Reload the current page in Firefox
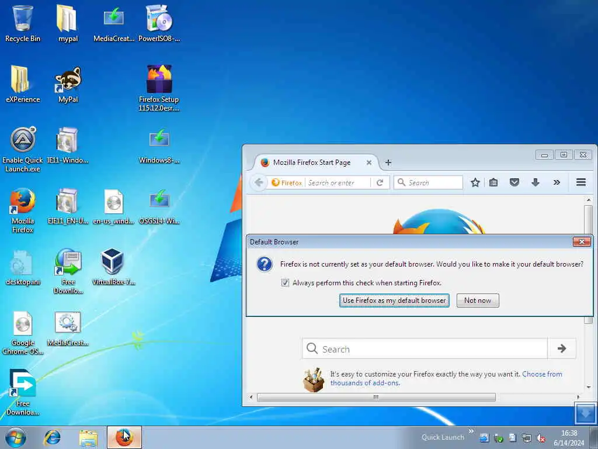 click(x=380, y=182)
